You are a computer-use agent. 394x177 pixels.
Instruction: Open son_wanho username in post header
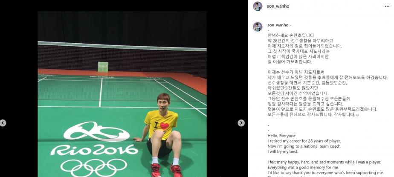click(278, 6)
